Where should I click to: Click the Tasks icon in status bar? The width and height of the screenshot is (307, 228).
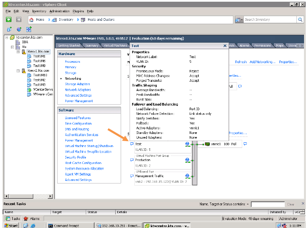pos(8,219)
